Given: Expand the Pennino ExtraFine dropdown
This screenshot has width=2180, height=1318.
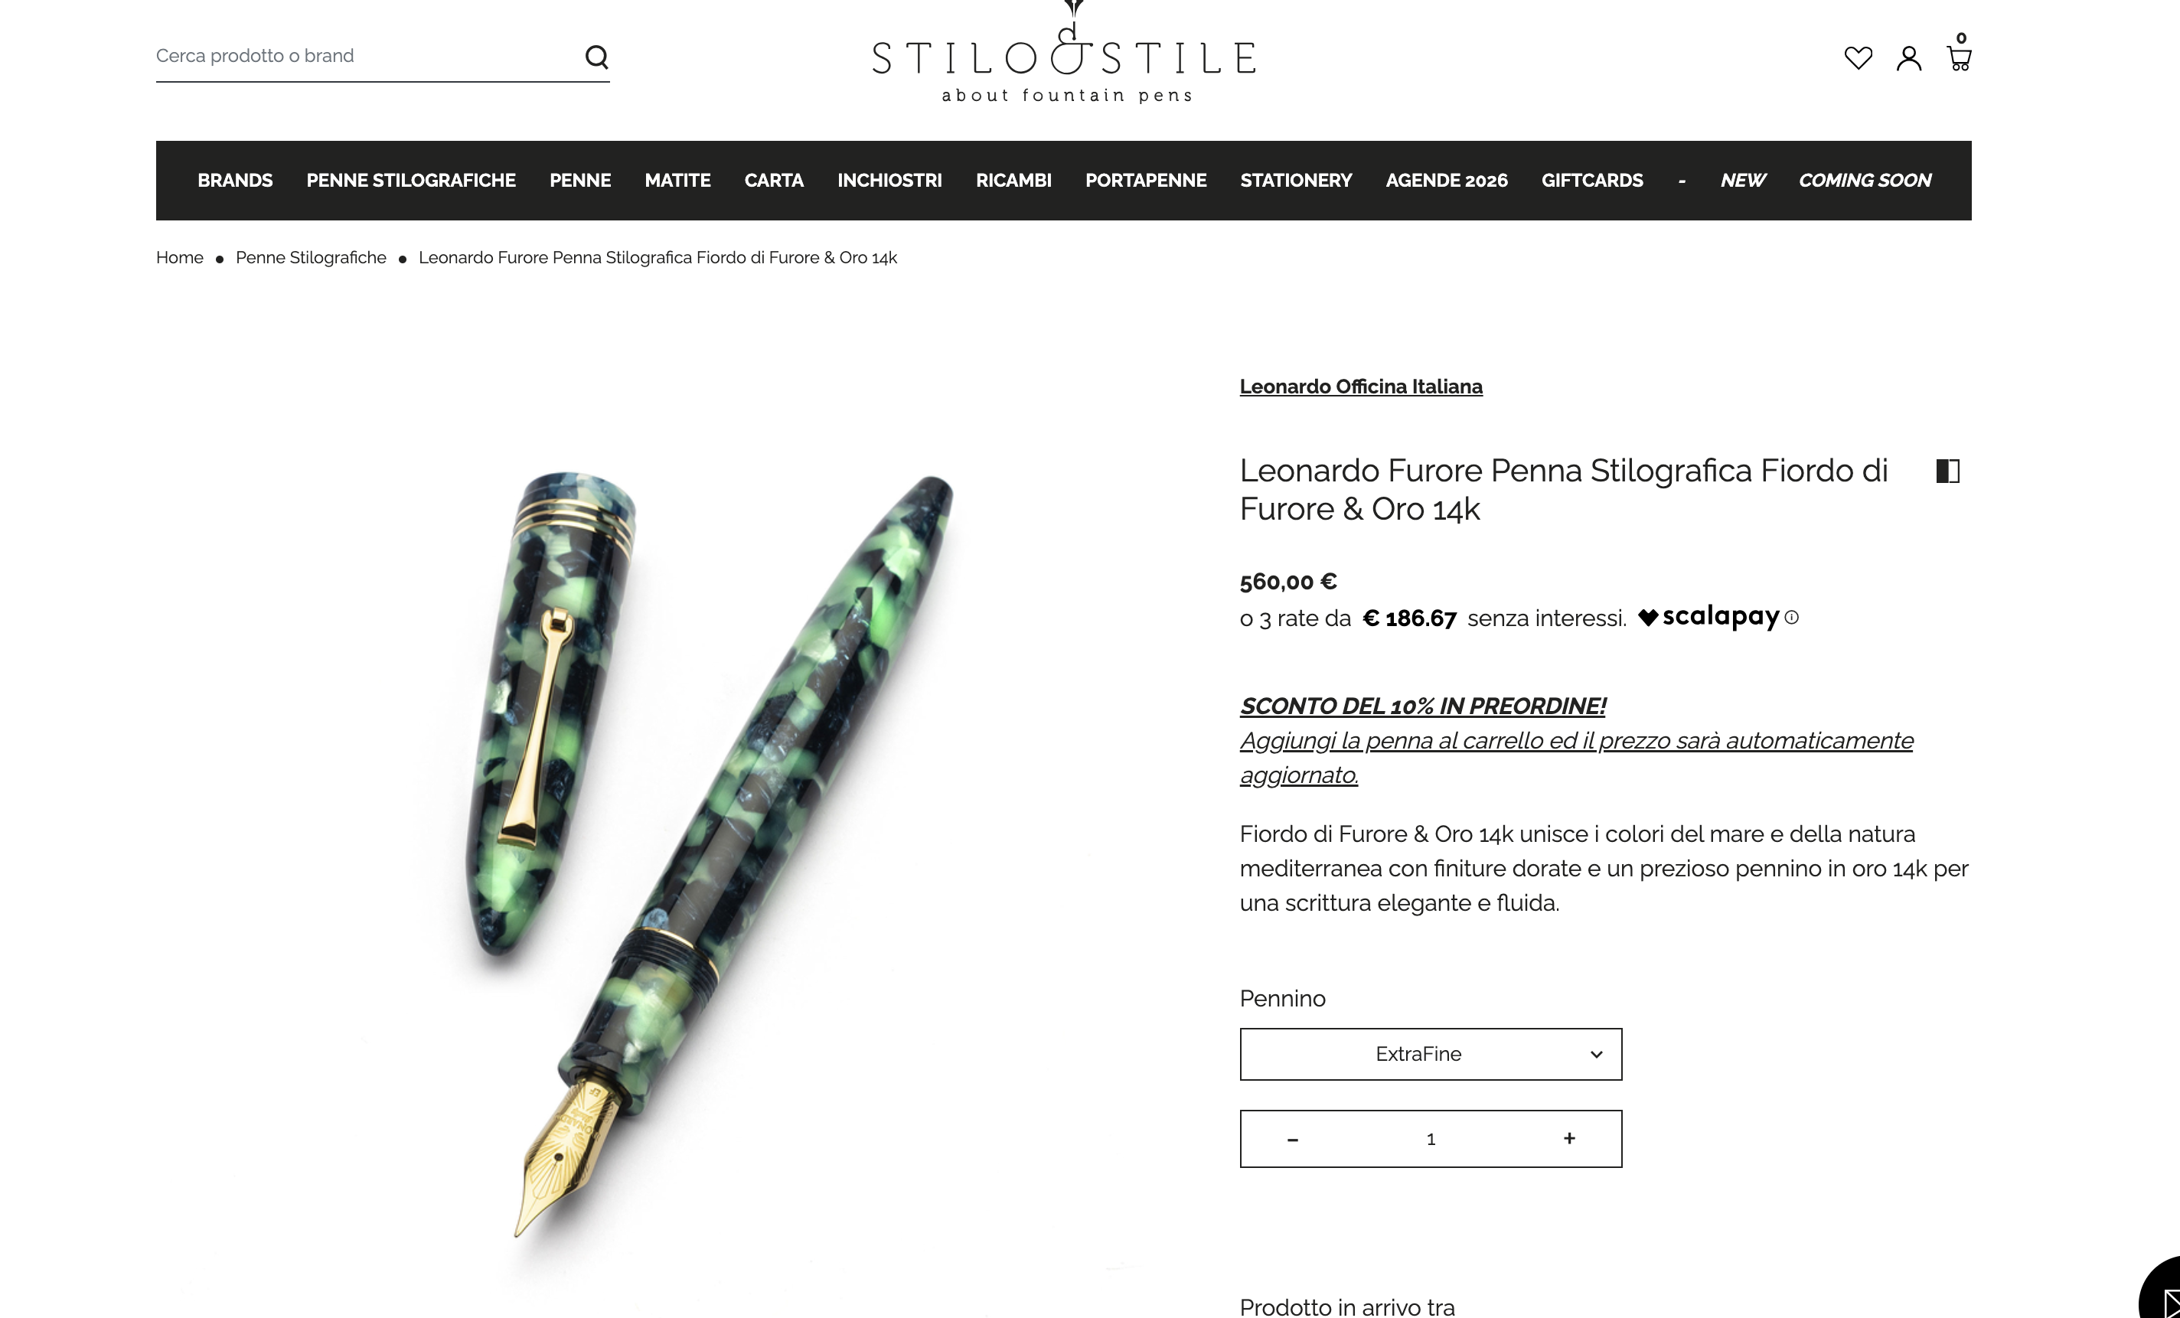Looking at the screenshot, I should 1431,1053.
